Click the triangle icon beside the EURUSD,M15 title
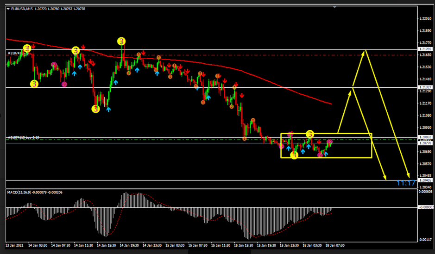This screenshot has height=254, width=435. coord(8,9)
